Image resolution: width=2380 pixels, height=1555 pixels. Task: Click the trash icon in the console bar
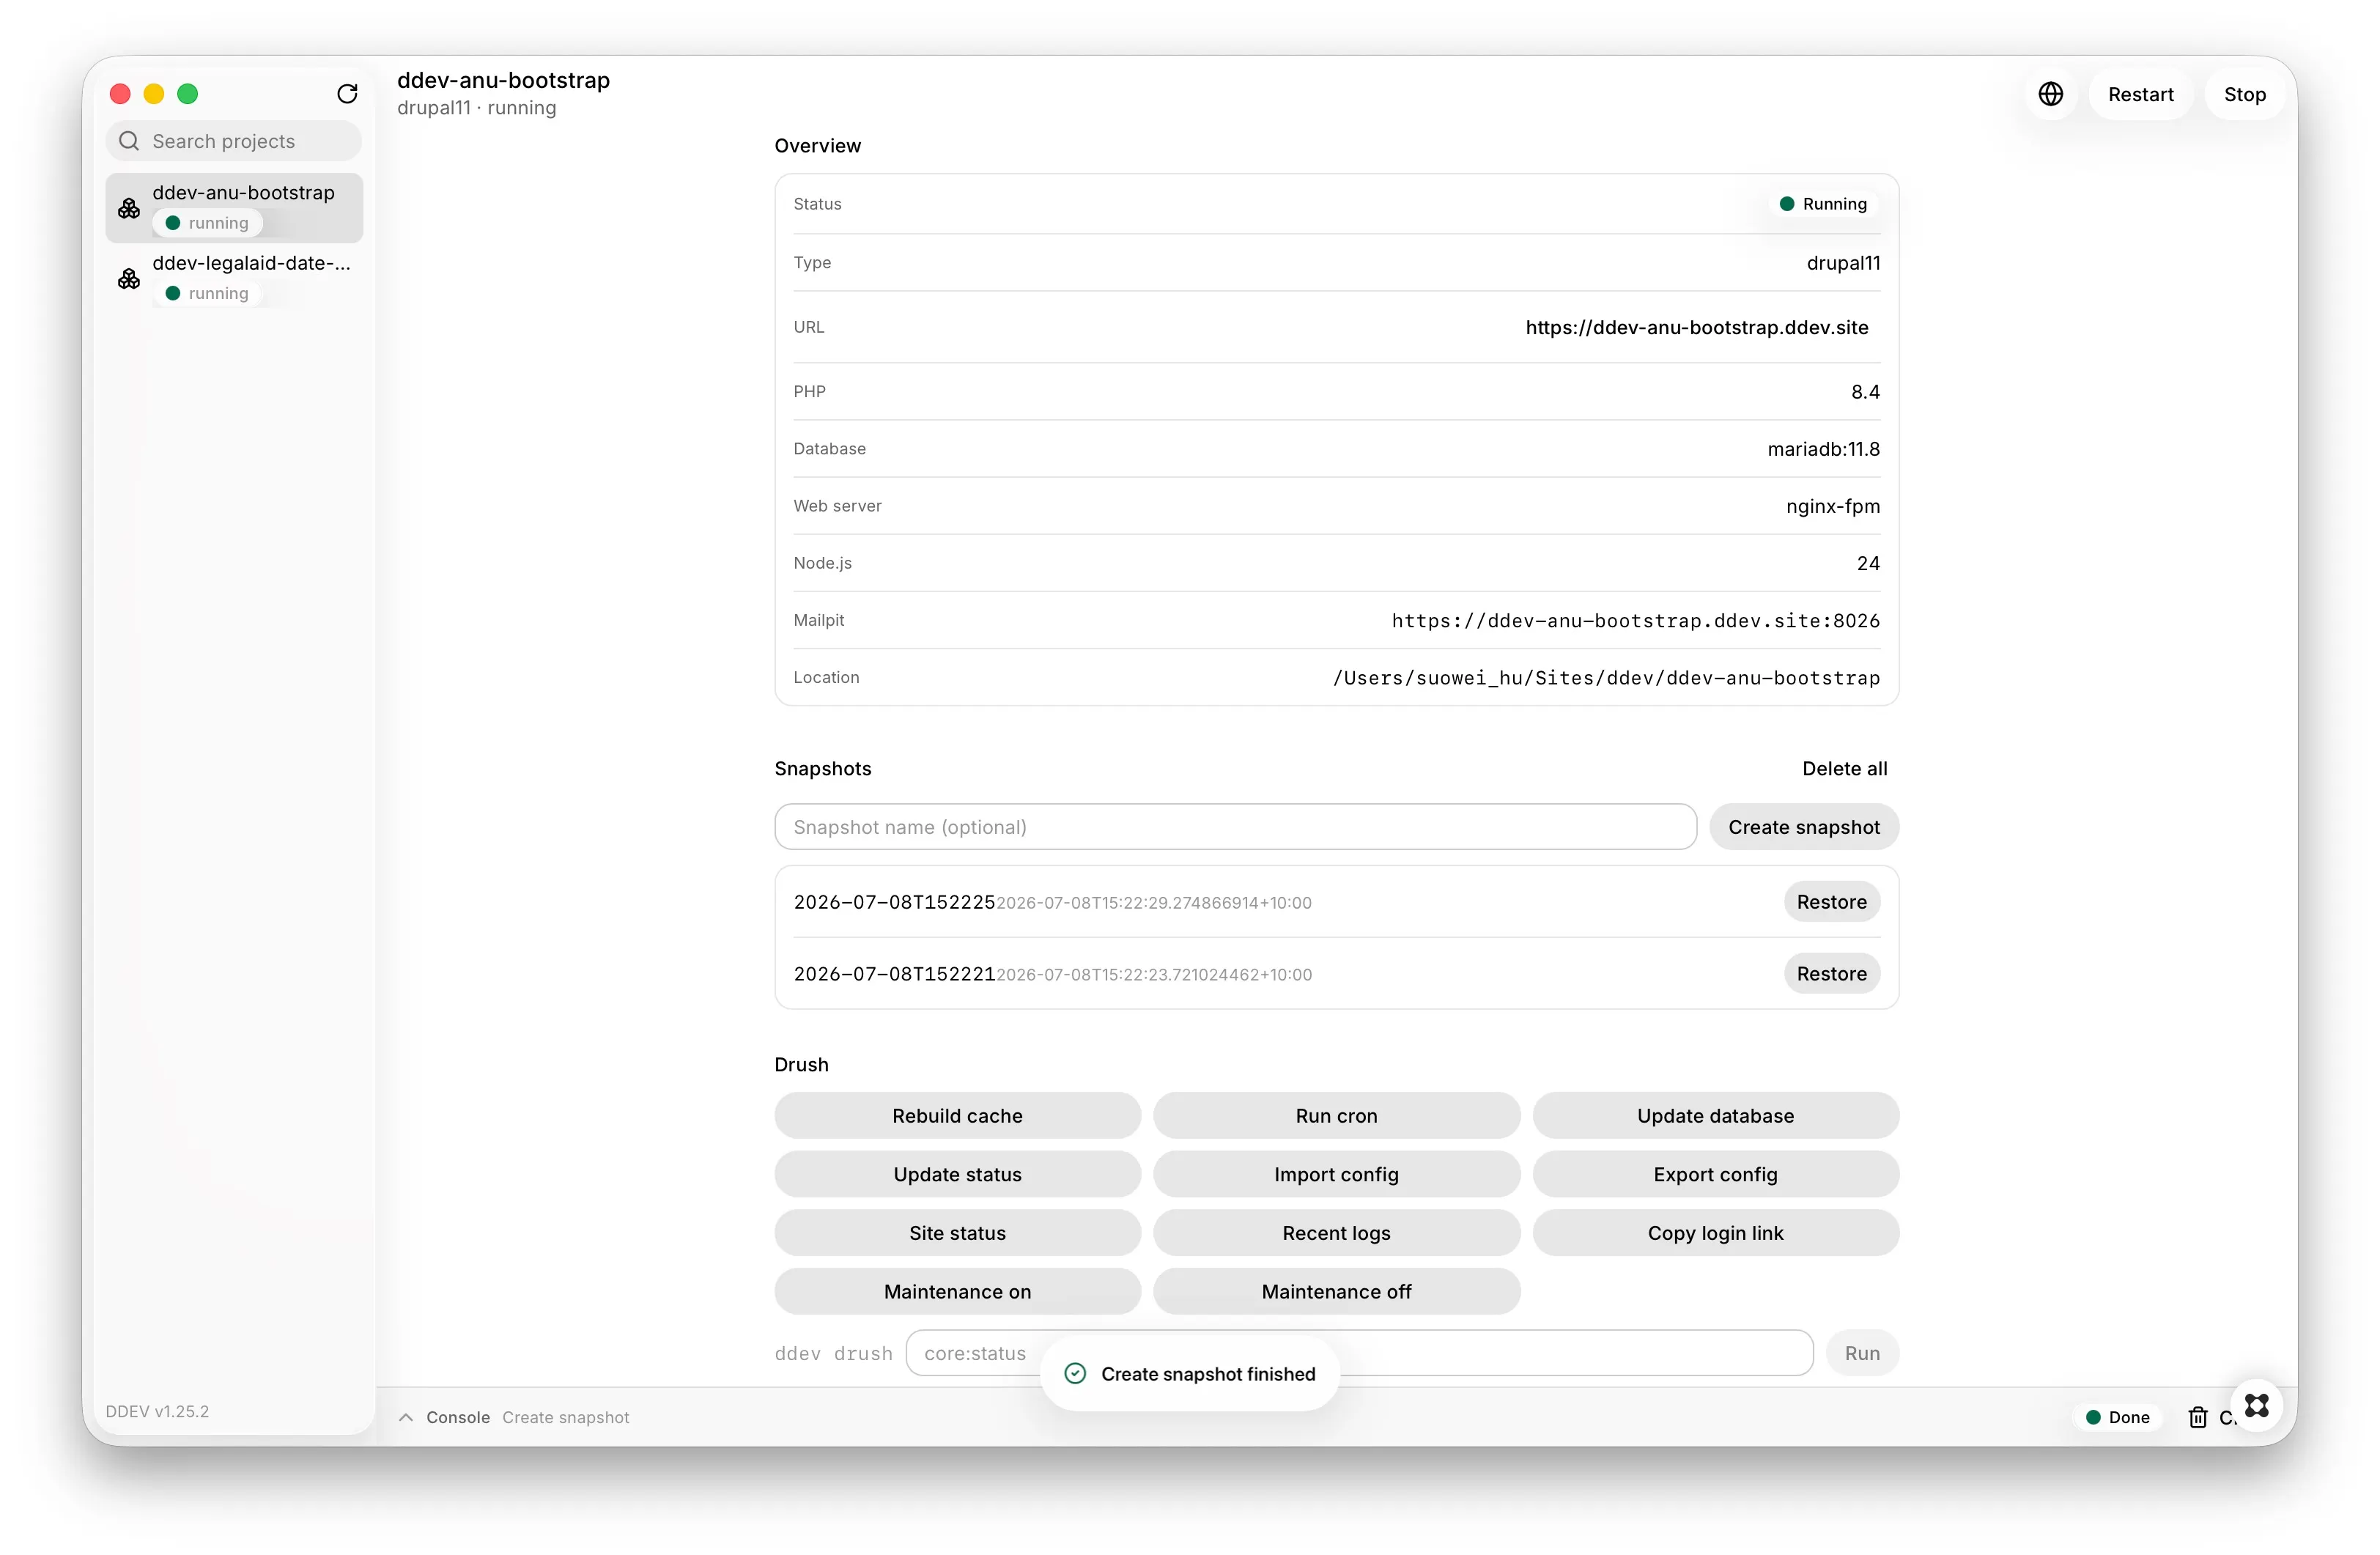point(2198,1416)
